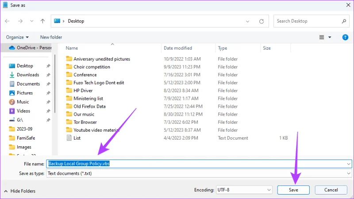This screenshot has height=199, width=354.
Task: Unpin Downloads using its pin icon
Action: point(48,75)
